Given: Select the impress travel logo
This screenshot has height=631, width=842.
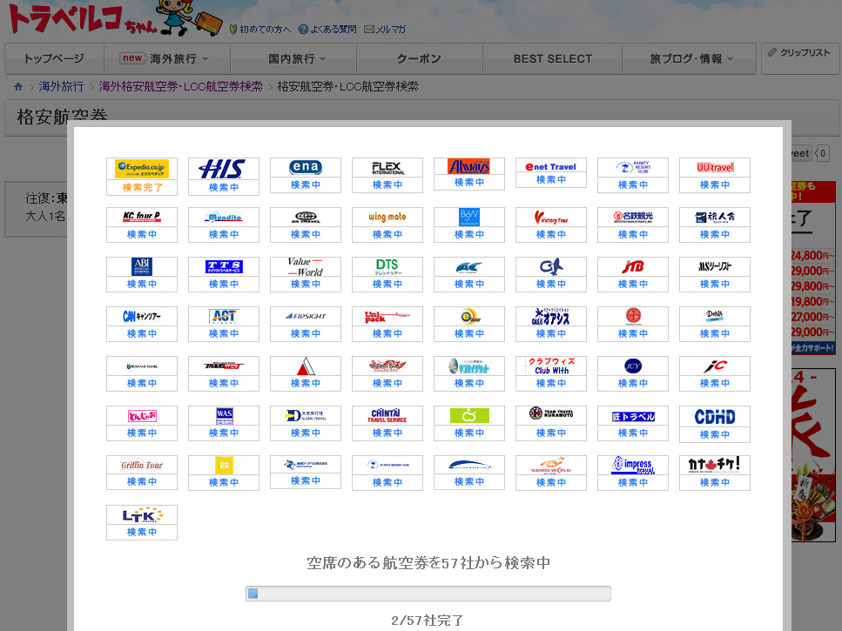Looking at the screenshot, I should point(632,465).
